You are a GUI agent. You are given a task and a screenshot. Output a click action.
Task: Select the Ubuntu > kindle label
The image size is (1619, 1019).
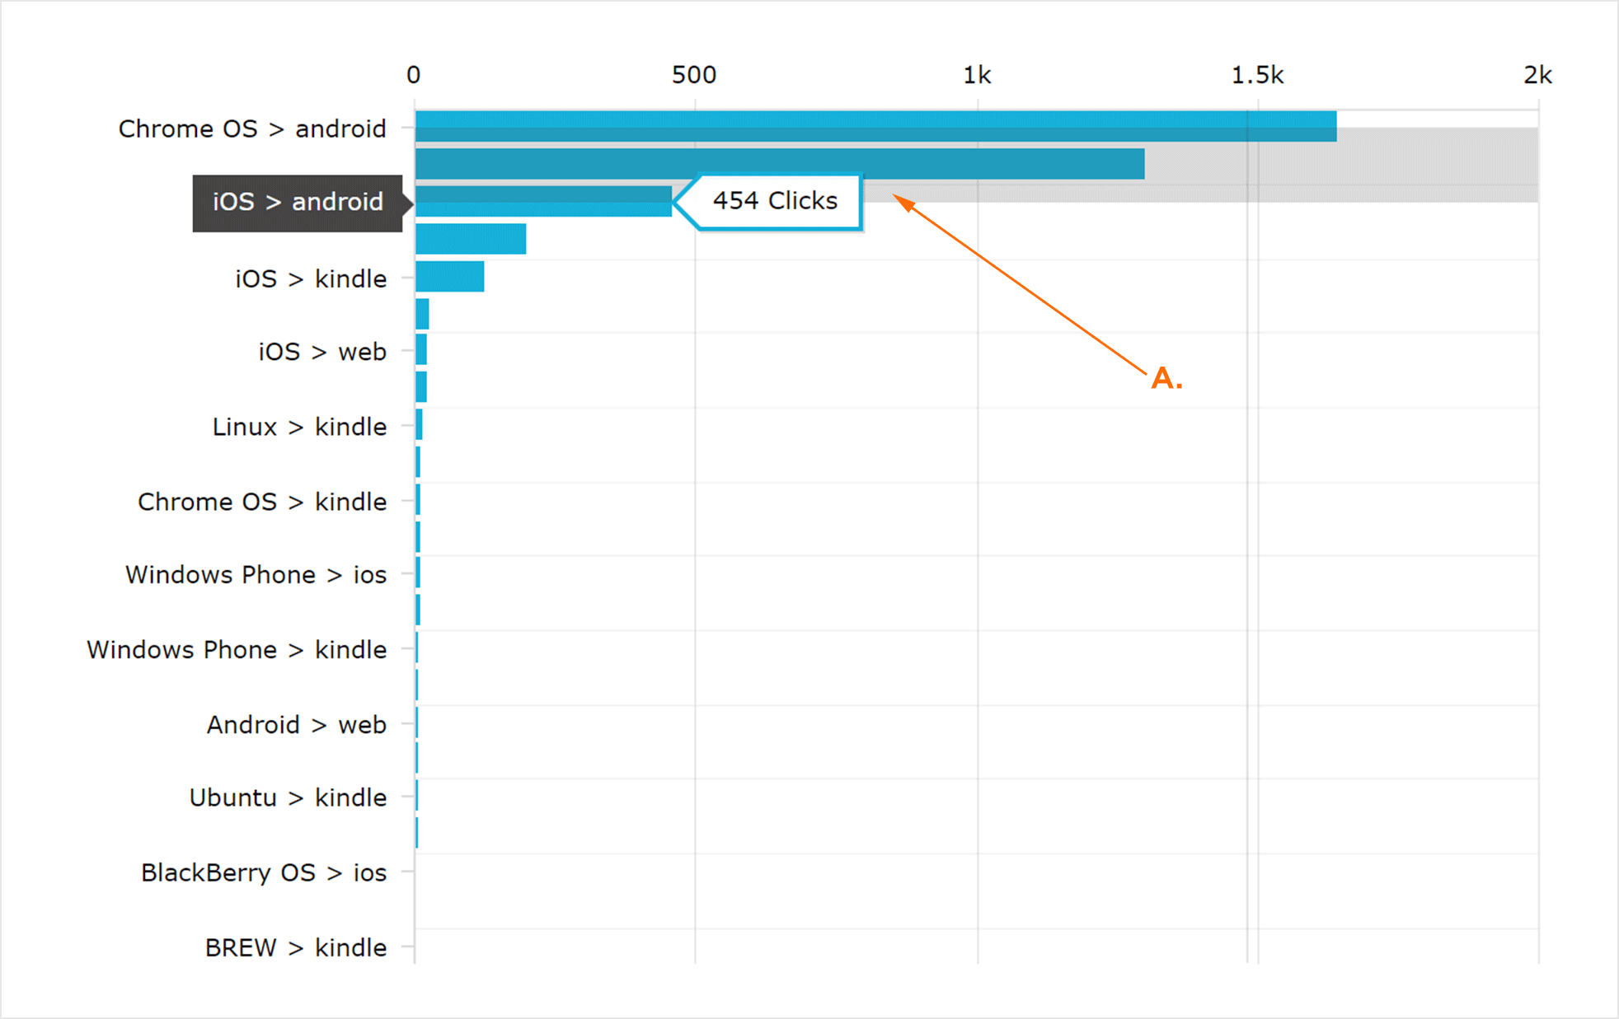[288, 798]
